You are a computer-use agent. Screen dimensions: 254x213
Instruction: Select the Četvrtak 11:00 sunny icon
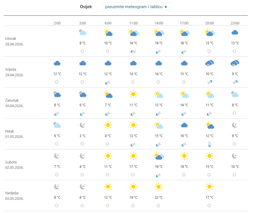coord(133,94)
